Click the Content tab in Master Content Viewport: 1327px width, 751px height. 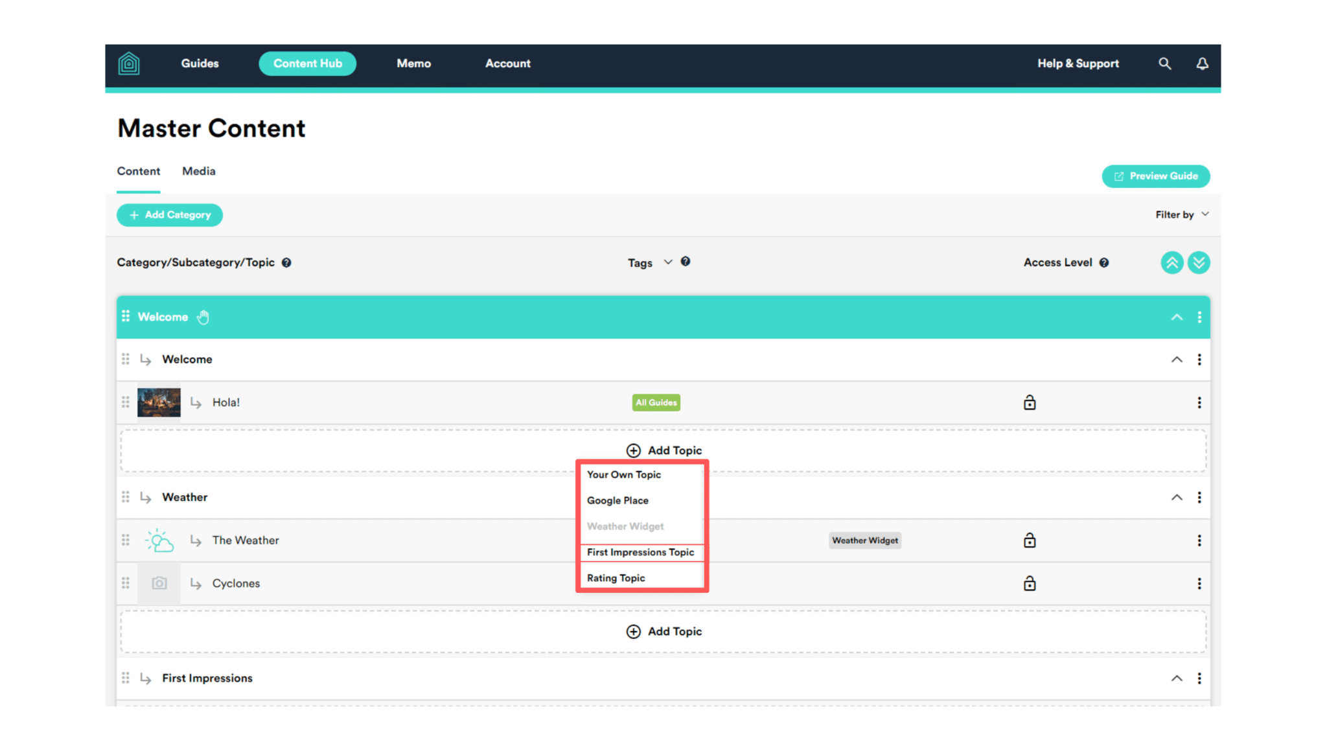tap(137, 171)
